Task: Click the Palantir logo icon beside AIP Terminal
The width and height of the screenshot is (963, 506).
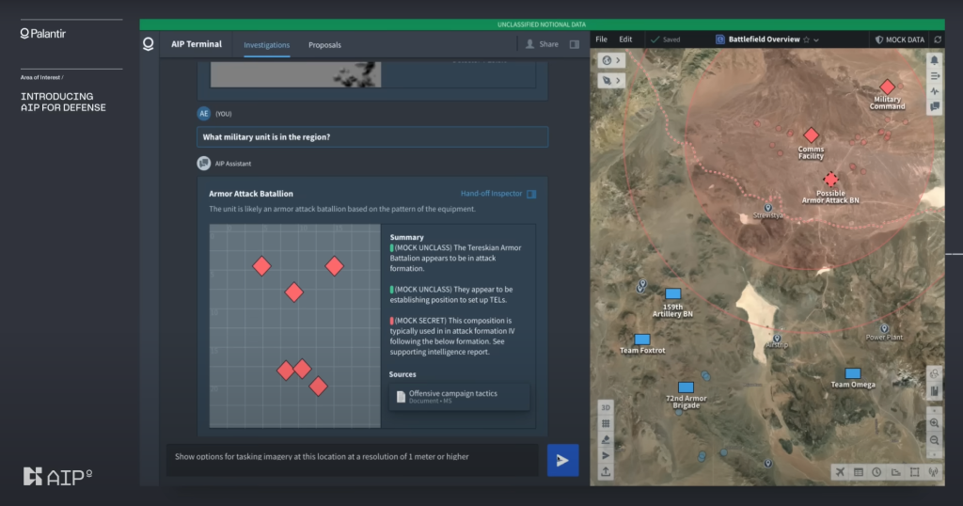Action: tap(148, 44)
